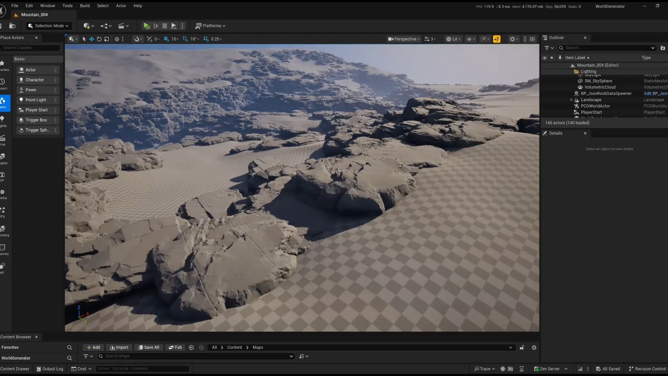Open the Edit BP_Json blueprint link
Screen dimensions: 668x376
[x=655, y=94]
